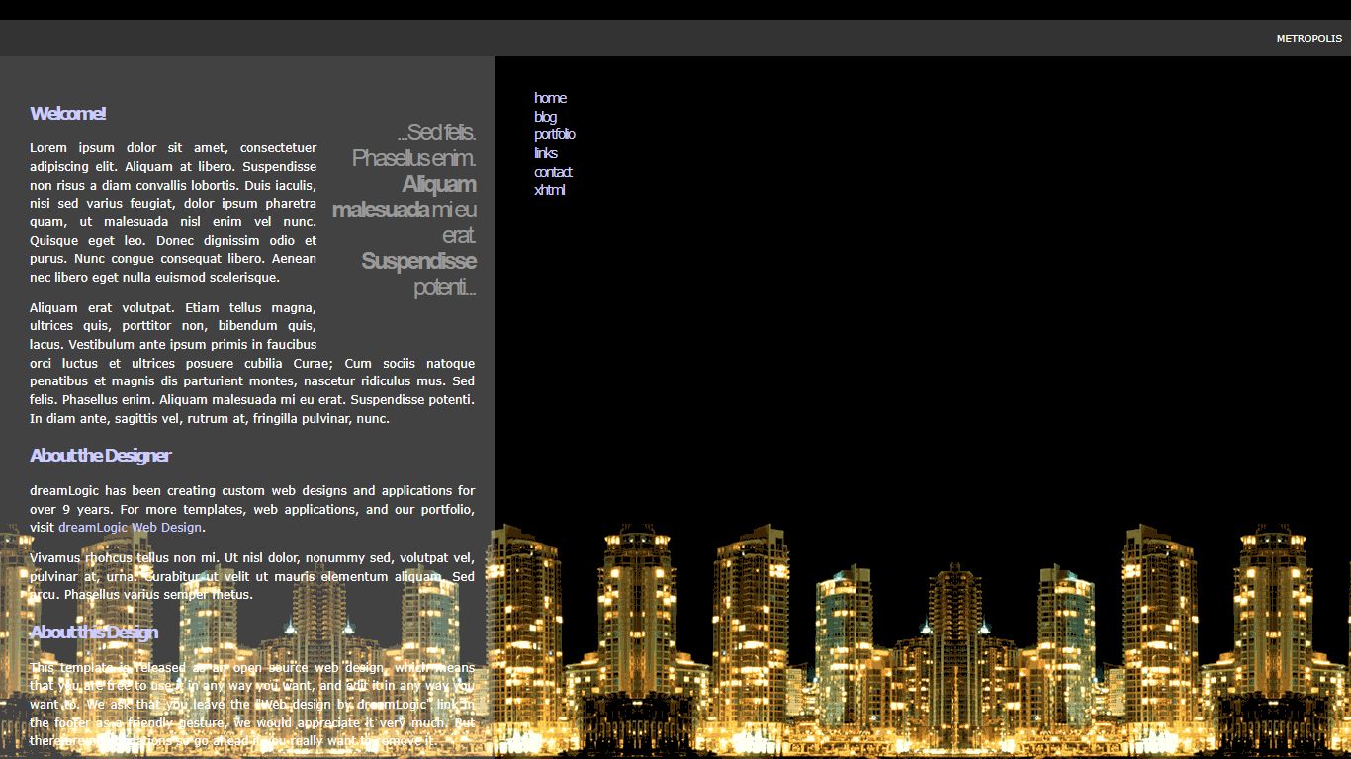
Task: Click the large gray '...Sed felis.' pull quote line
Action: pos(436,132)
